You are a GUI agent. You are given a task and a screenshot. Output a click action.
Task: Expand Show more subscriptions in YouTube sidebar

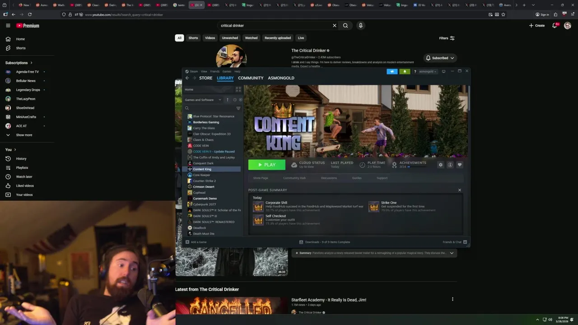[24, 135]
